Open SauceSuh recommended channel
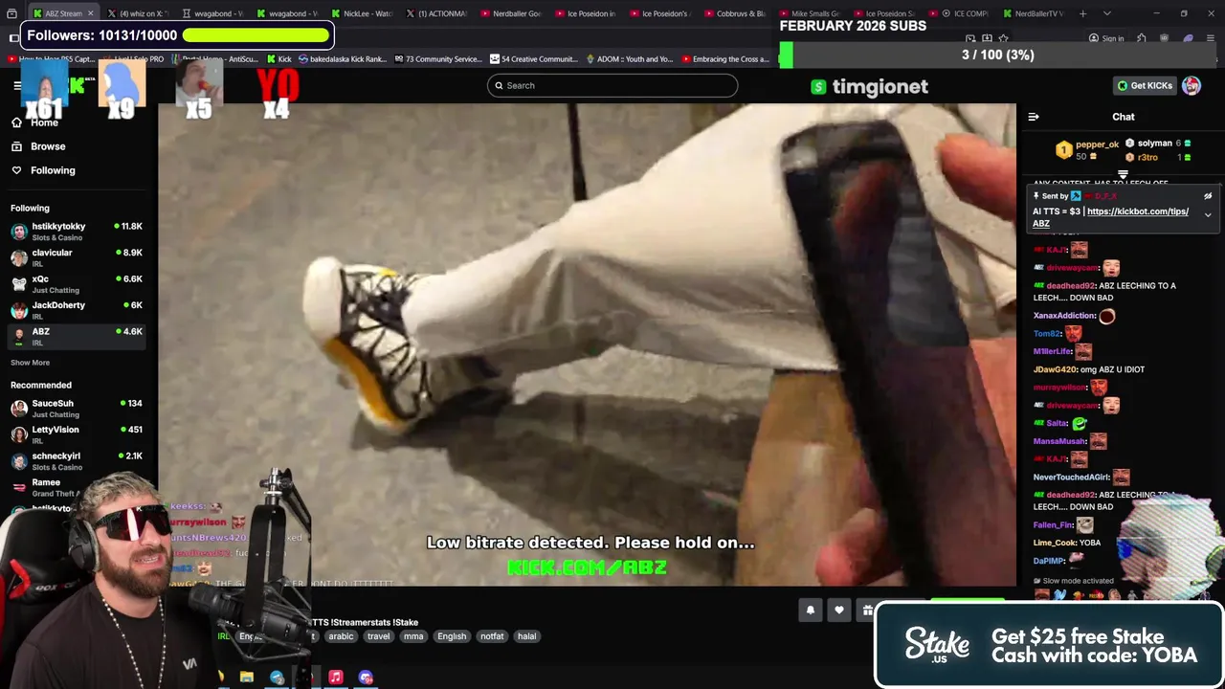Image resolution: width=1225 pixels, height=689 pixels. pyautogui.click(x=77, y=409)
